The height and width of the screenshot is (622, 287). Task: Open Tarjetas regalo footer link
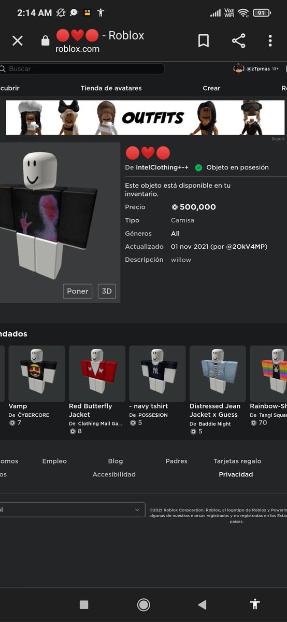click(237, 461)
